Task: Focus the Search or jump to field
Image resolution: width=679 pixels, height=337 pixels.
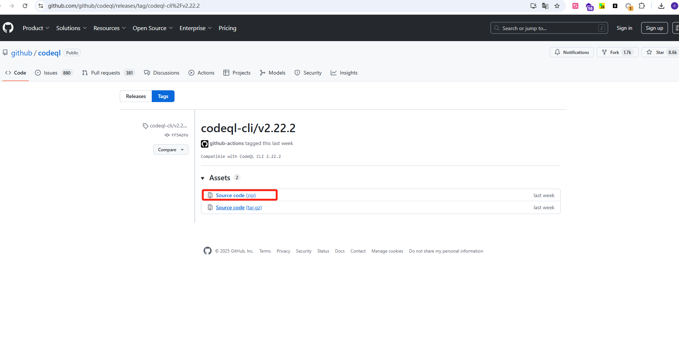Action: 549,28
